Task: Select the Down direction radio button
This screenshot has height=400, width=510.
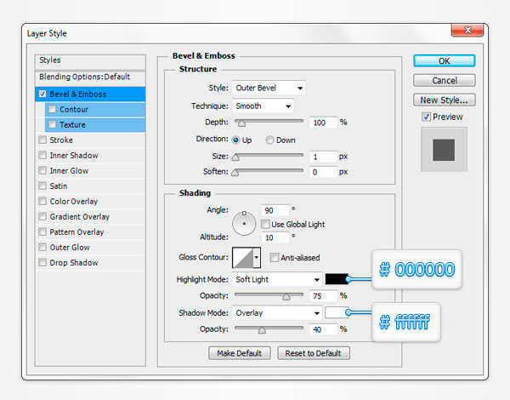Action: click(270, 140)
